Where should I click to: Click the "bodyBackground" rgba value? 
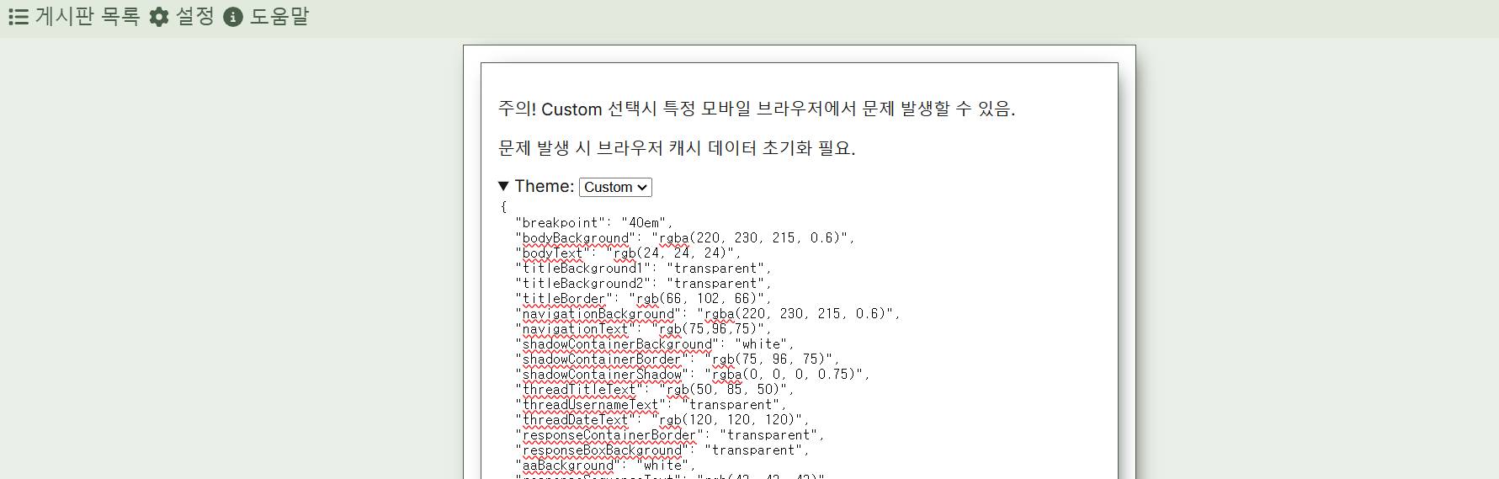click(752, 238)
